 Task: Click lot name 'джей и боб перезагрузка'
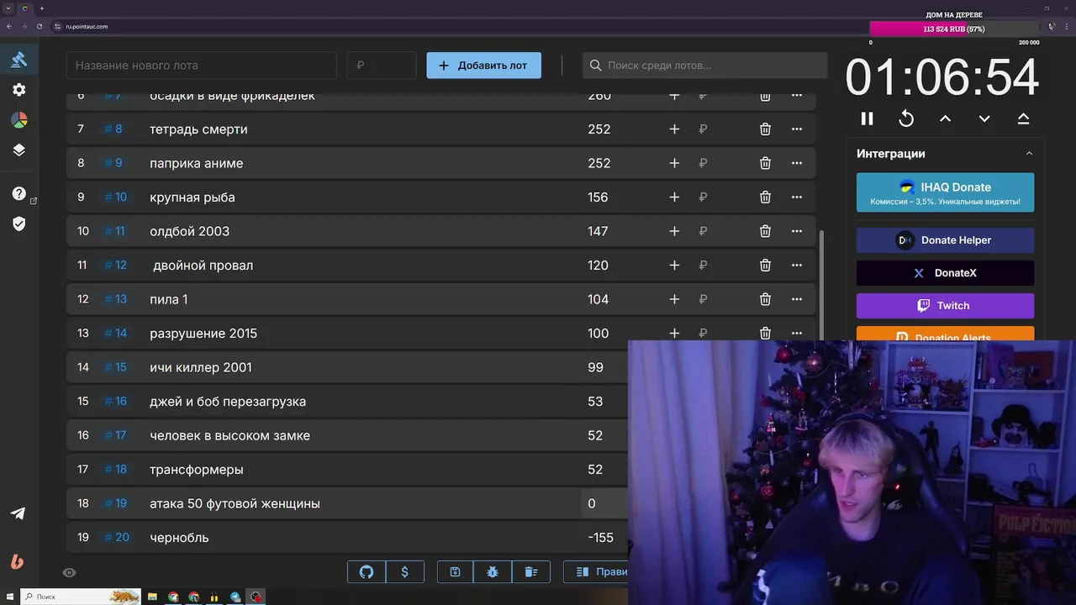[228, 402]
